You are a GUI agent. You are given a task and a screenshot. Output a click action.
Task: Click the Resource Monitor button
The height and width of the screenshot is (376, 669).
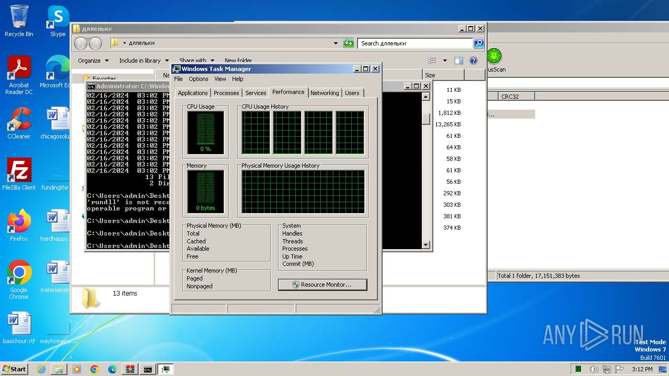pos(322,285)
